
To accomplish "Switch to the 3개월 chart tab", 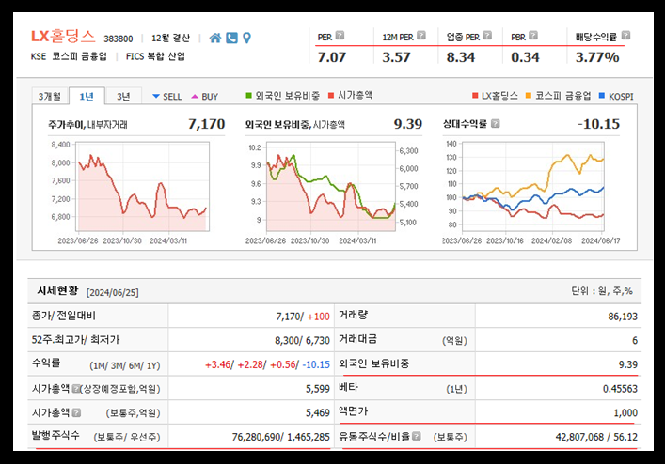I will (x=50, y=96).
